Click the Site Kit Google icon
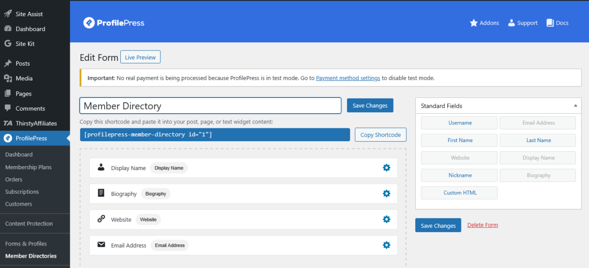The image size is (589, 268). click(8, 44)
